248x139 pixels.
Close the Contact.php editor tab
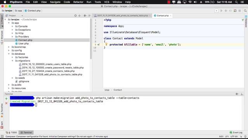pos(170,15)
